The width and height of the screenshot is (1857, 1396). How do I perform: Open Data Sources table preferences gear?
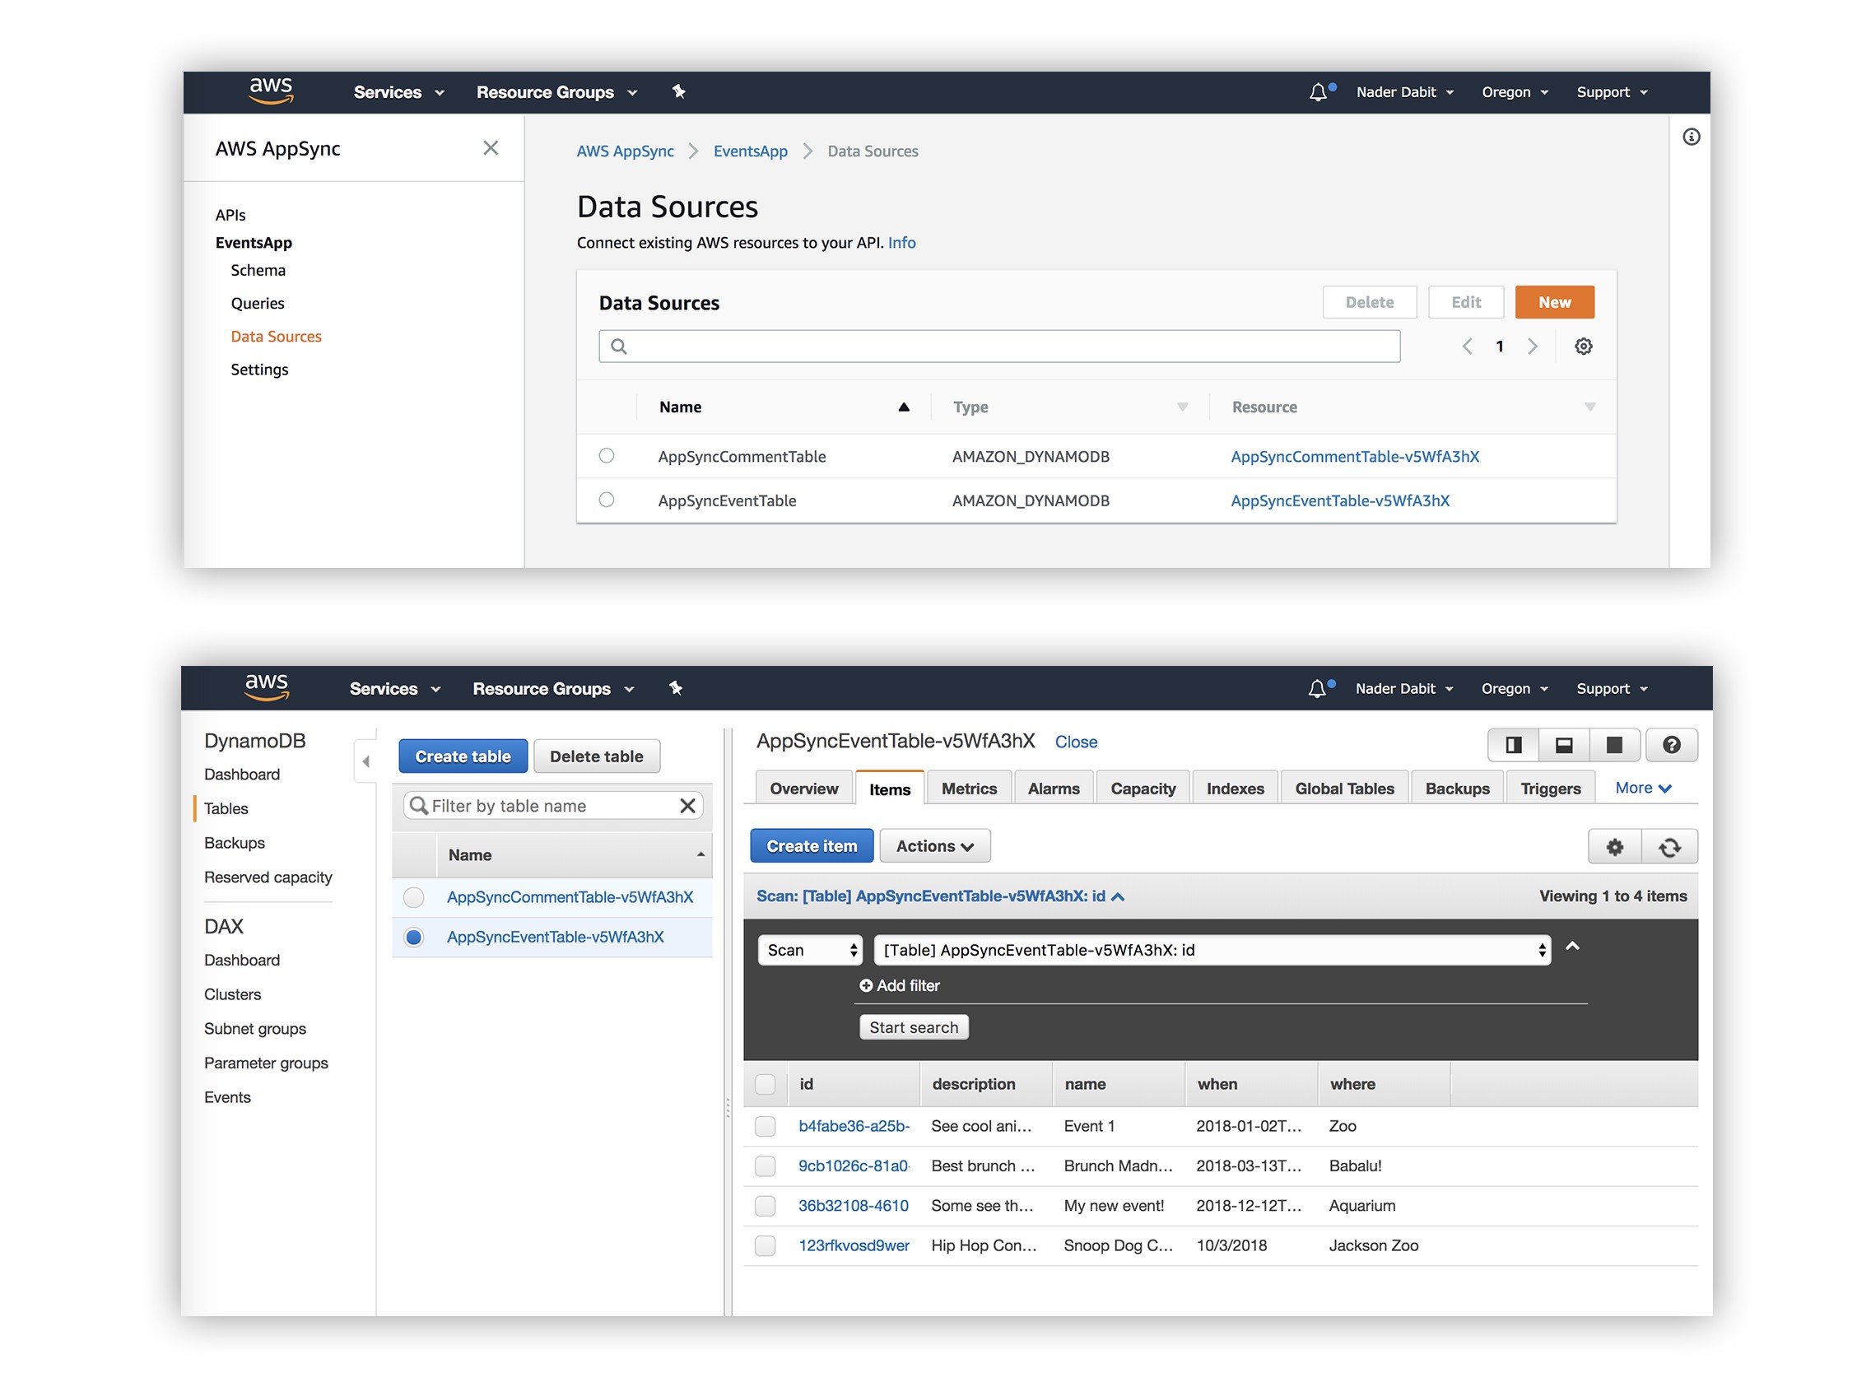pos(1584,347)
